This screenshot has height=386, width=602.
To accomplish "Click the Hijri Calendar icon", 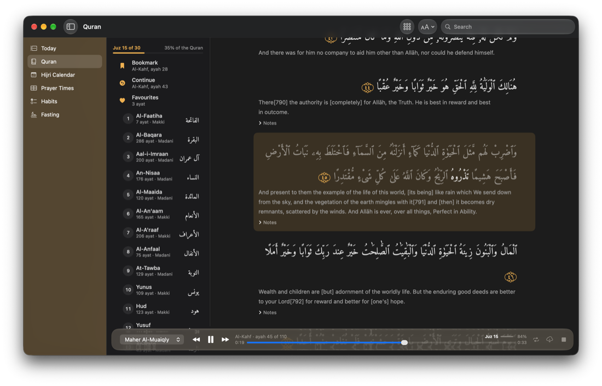I will (34, 75).
